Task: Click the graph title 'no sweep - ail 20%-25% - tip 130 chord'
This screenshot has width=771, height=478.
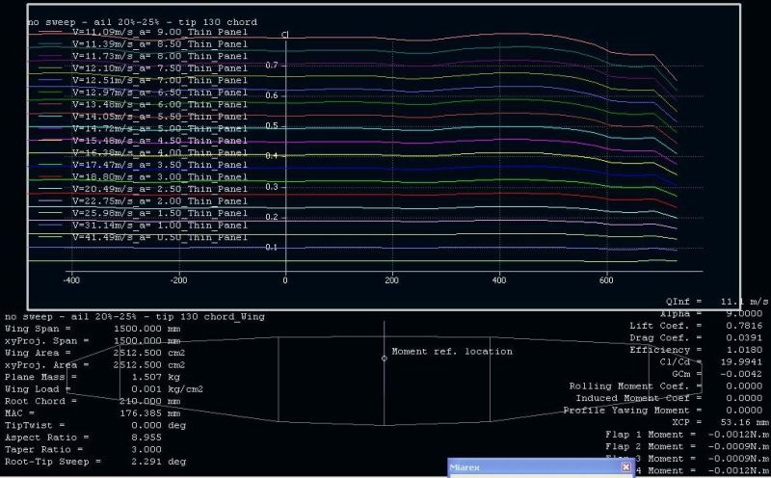Action: [143, 22]
